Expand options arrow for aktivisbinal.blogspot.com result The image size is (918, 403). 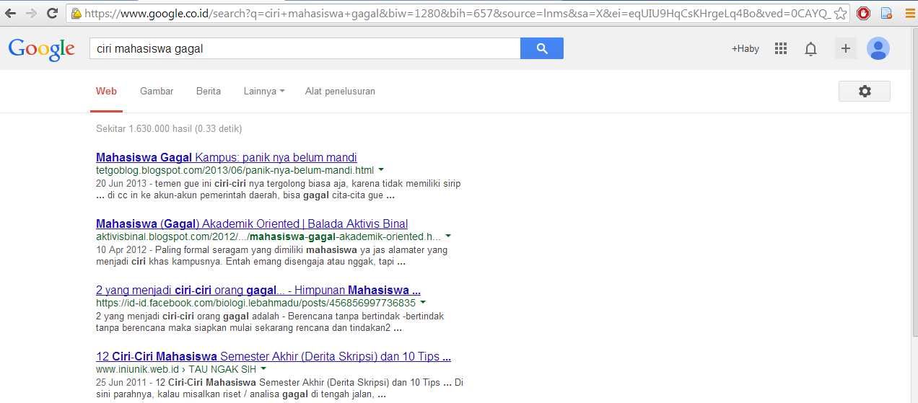click(x=448, y=236)
